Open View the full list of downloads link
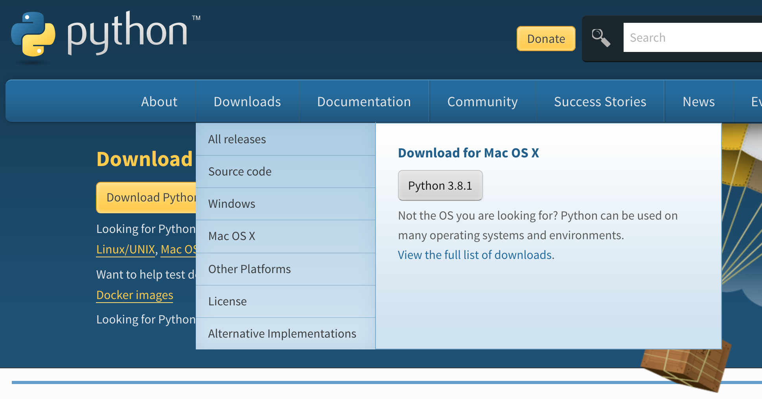This screenshot has height=399, width=762. pyautogui.click(x=476, y=255)
